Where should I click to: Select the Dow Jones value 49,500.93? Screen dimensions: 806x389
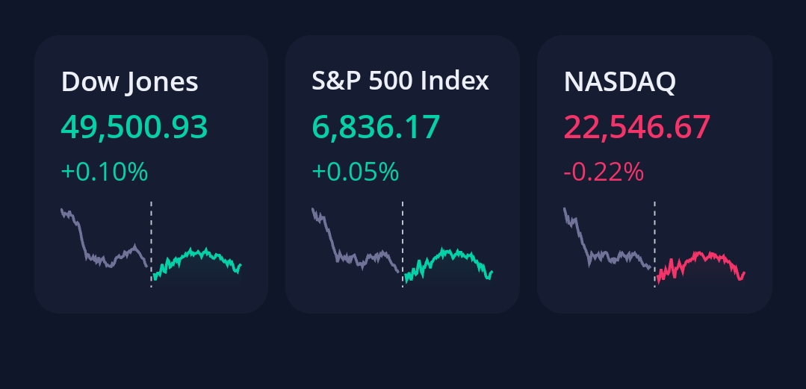click(x=134, y=128)
